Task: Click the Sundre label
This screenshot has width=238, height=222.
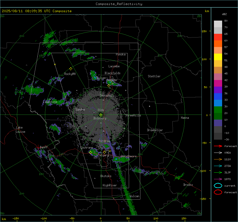Action: point(80,109)
